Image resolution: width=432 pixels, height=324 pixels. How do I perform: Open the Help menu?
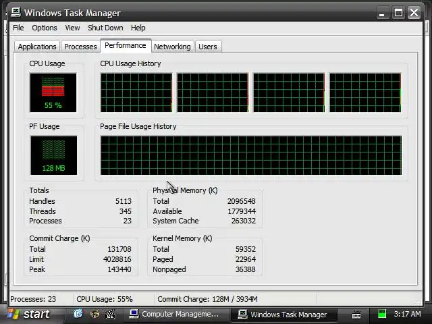(x=138, y=28)
